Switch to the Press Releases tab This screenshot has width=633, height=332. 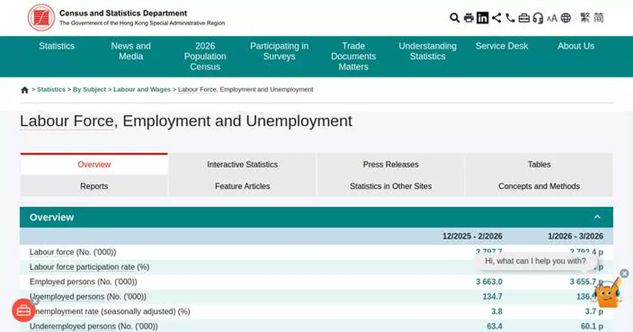pyautogui.click(x=390, y=164)
